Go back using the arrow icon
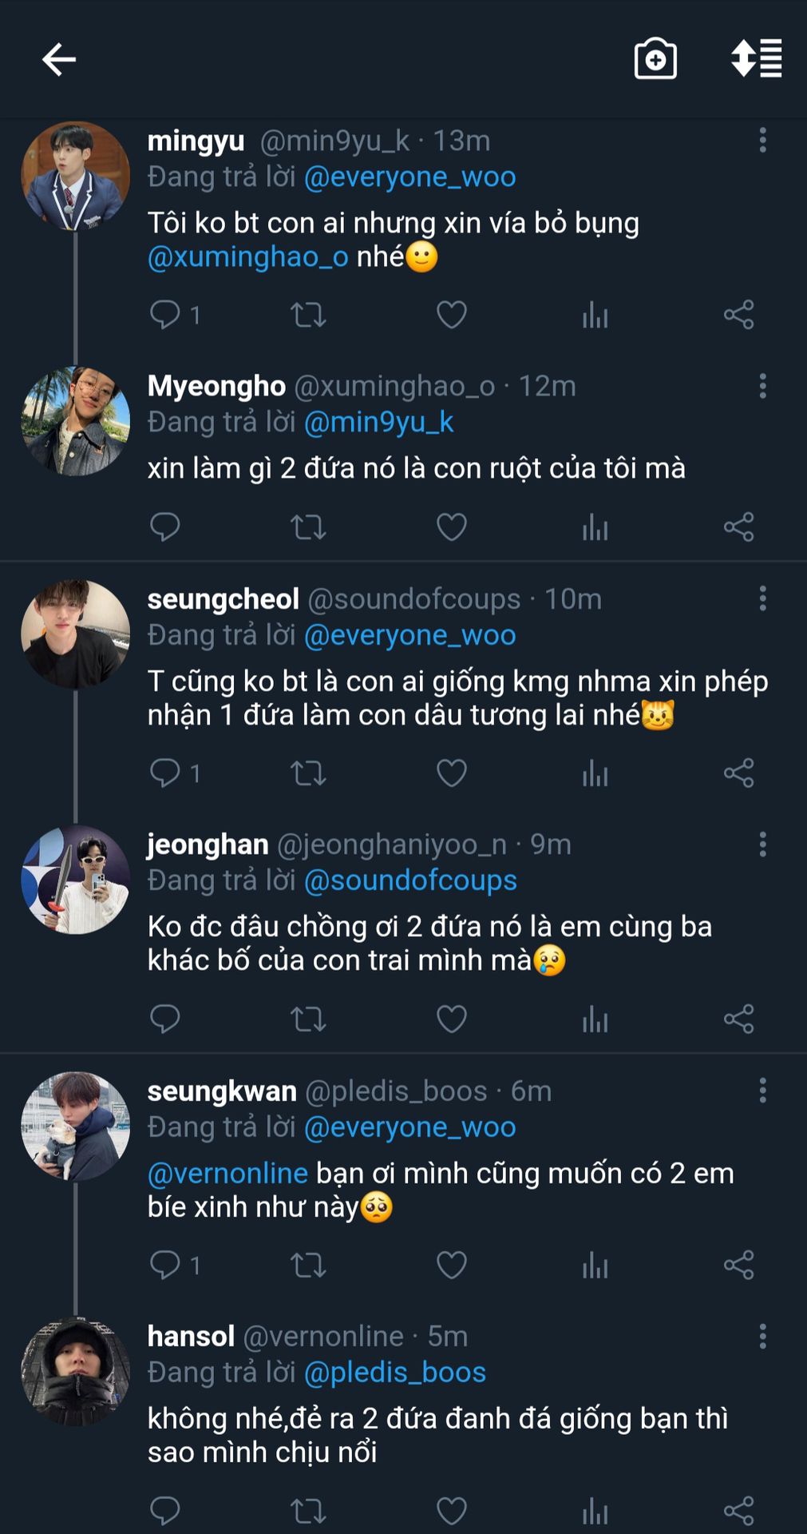Viewport: 807px width, 1534px height. pos(59,59)
